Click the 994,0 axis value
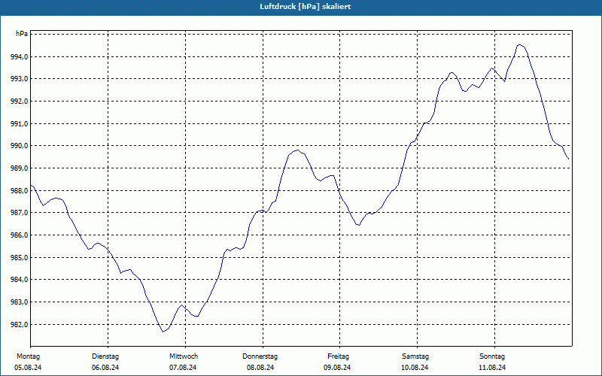 (x=19, y=57)
